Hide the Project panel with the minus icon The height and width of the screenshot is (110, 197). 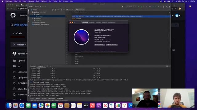[x=64, y=10]
